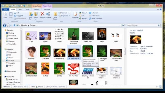This screenshot has height=93, width=165.
Task: Switch to the Share ribbon tab
Action: [20, 10]
